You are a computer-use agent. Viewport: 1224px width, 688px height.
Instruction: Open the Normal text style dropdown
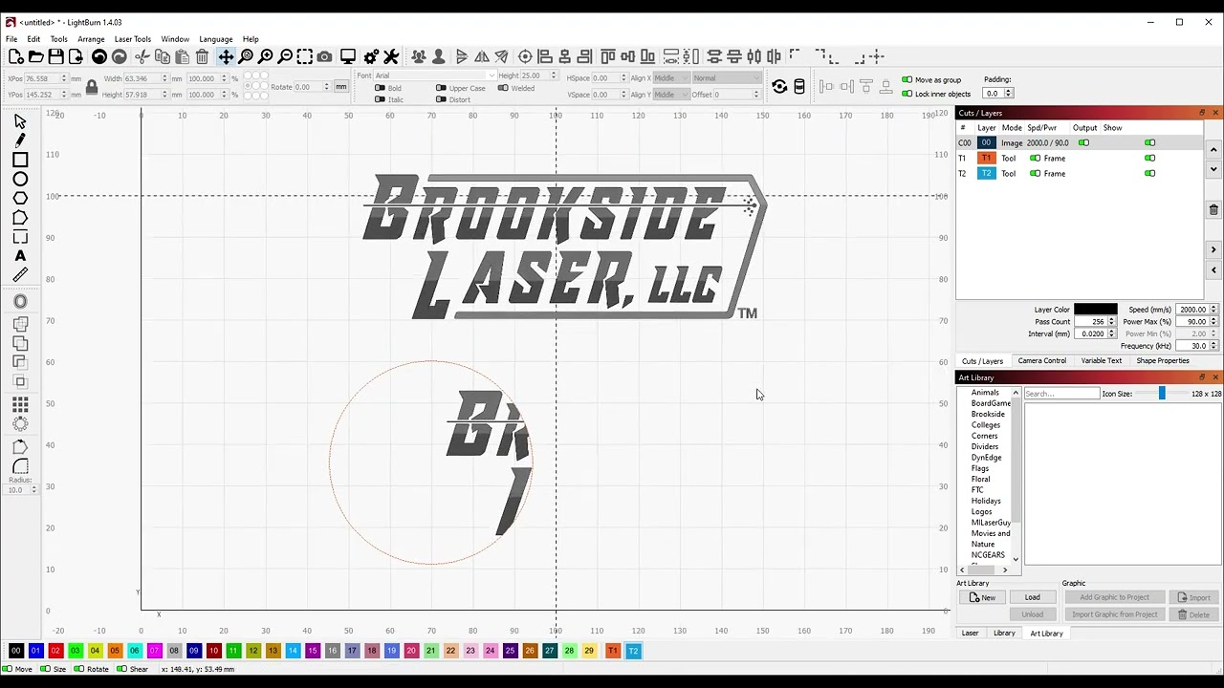[726, 78]
